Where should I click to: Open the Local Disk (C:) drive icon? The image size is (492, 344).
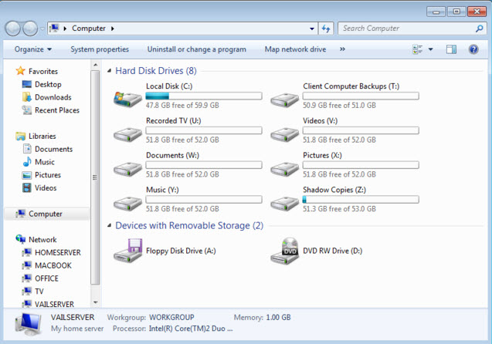pos(127,99)
